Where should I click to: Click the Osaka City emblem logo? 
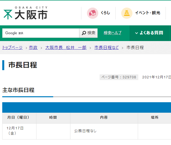click(x=8, y=14)
